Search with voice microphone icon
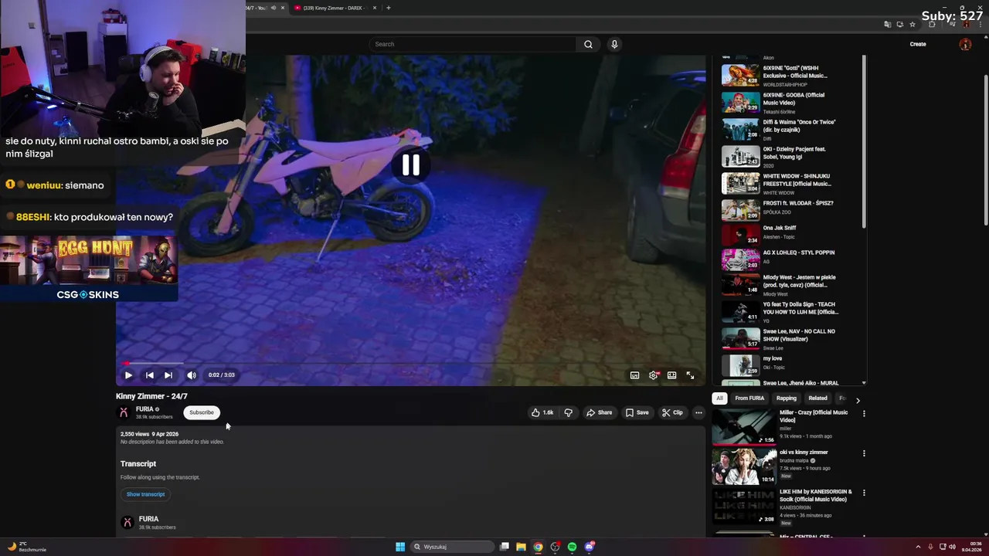Screen dimensions: 989x556 [x=614, y=44]
